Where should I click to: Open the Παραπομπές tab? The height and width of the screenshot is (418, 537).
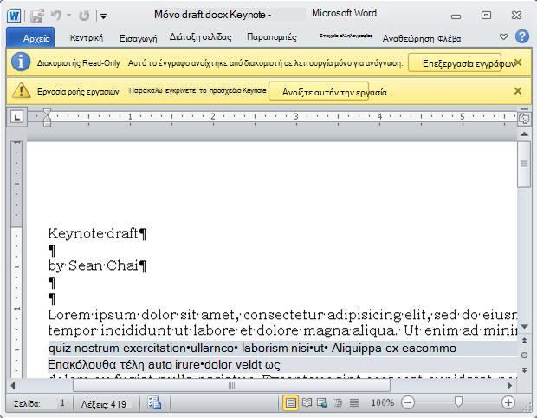point(272,37)
